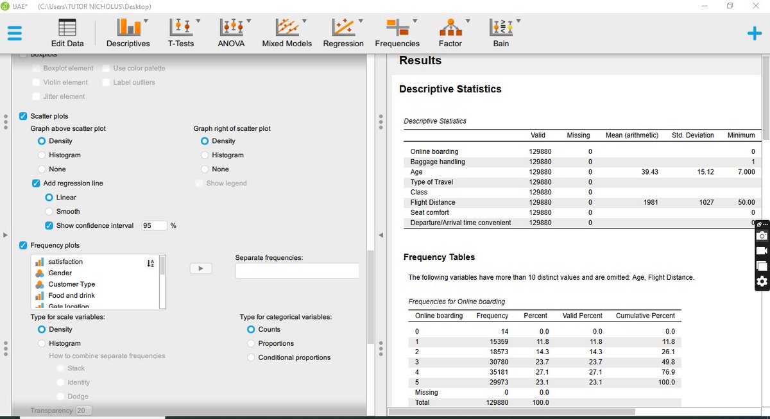
Task: Click the blue plus to add modules
Action: click(755, 34)
